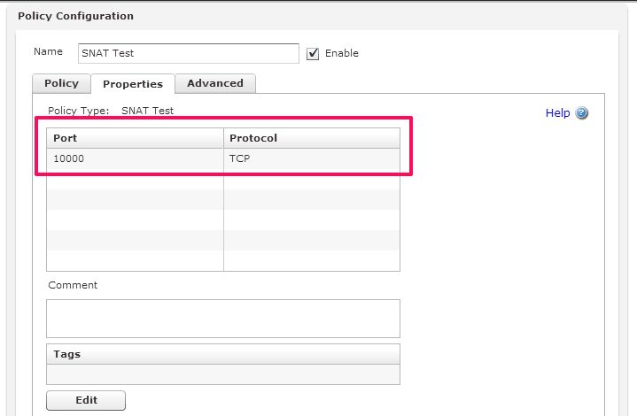The image size is (637, 416).
Task: Click the Edit button
Action: coord(86,400)
